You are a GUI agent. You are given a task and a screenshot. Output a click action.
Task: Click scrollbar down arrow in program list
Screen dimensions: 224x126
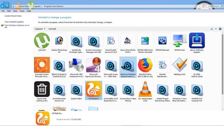click(223, 110)
